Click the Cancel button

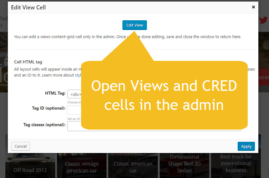click(x=21, y=146)
